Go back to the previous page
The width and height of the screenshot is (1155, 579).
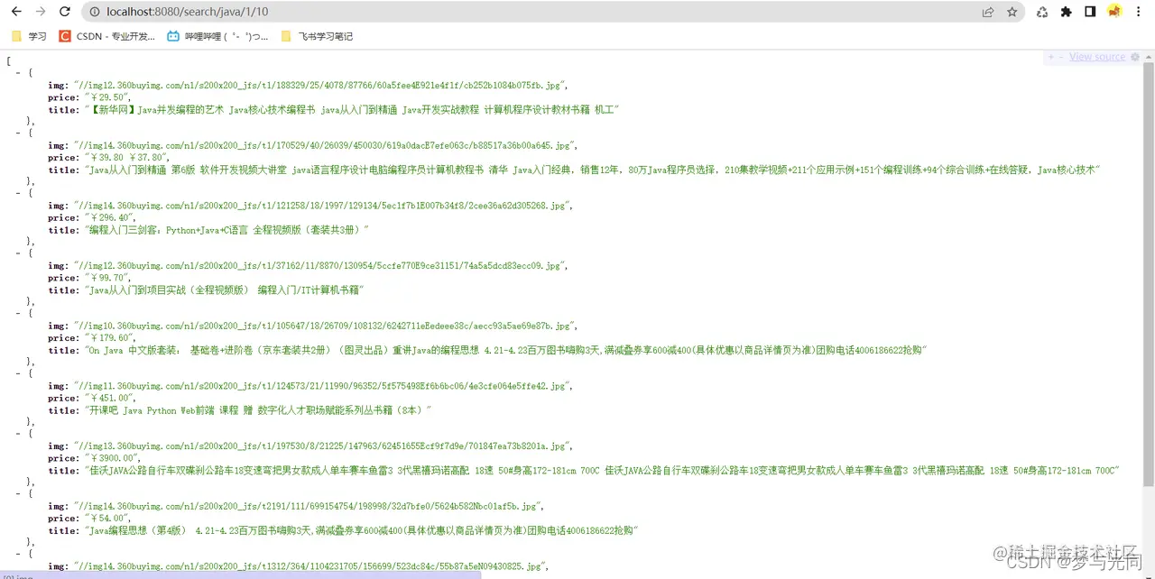(x=15, y=12)
